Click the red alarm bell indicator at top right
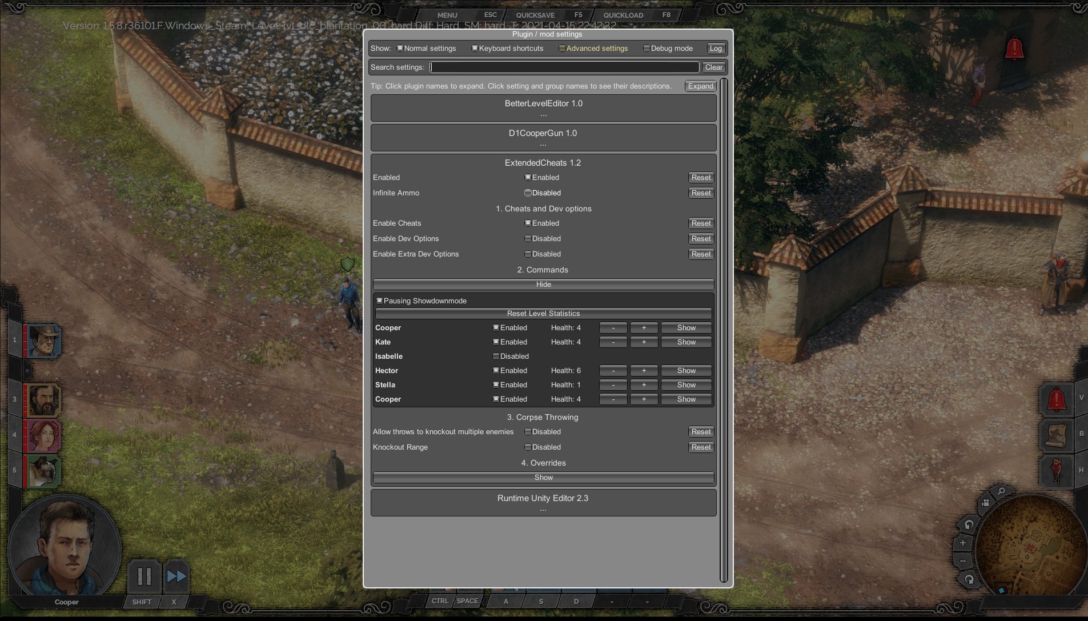 point(1014,49)
